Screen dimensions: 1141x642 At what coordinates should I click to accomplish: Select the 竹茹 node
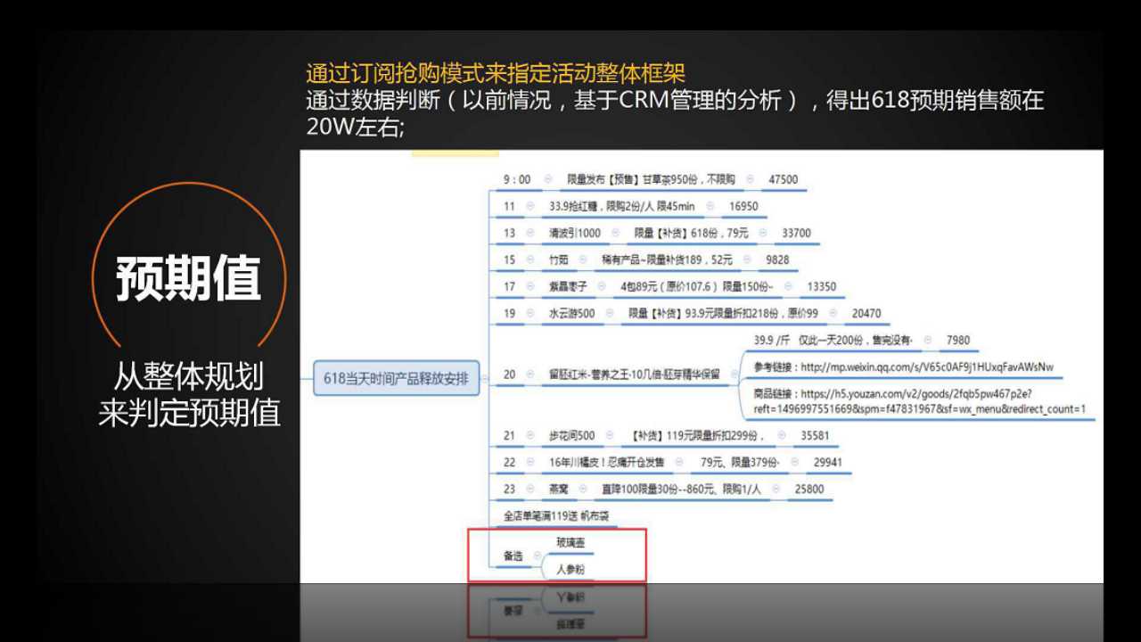559,259
